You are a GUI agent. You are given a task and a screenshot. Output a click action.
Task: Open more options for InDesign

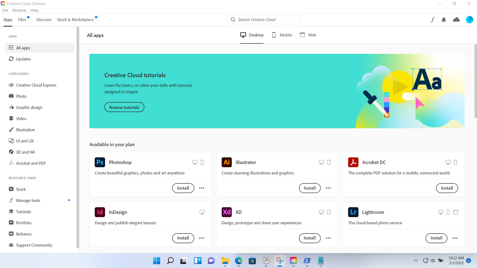202,238
